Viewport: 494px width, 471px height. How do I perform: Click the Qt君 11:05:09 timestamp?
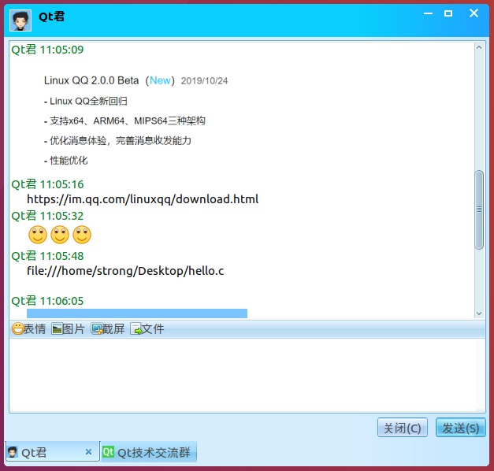(x=47, y=50)
